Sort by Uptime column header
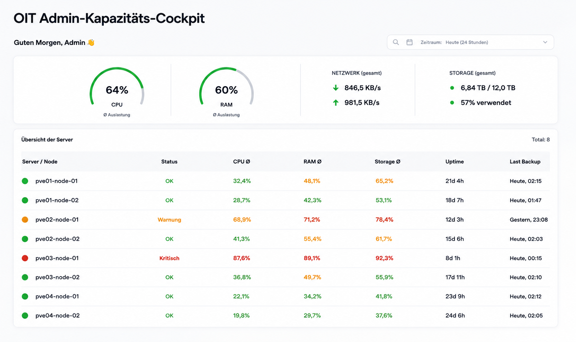 point(455,162)
